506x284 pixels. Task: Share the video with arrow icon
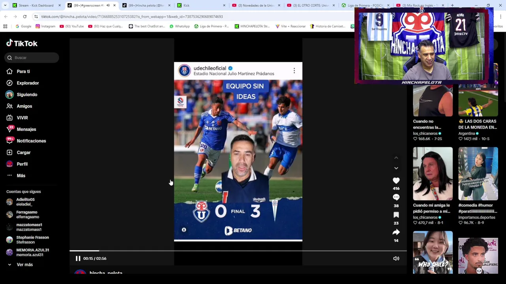(396, 232)
